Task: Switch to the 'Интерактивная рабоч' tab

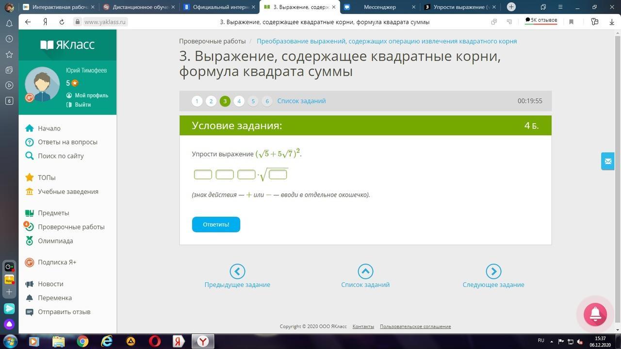Action: (59, 7)
